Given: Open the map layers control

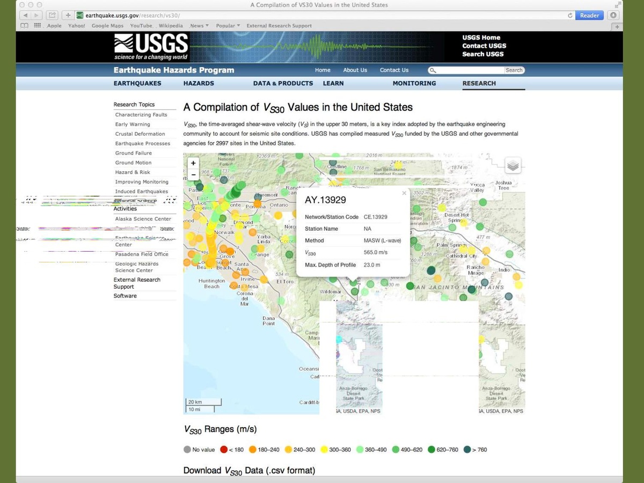Looking at the screenshot, I should 513,166.
